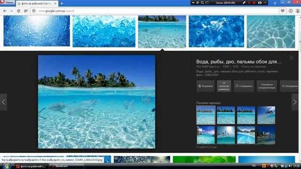Image resolution: width=301 pixels, height=169 pixels.
Task: Open title link 'Вода, рыбы, дно, пальмы обои для…'
Action: pyautogui.click(x=238, y=61)
